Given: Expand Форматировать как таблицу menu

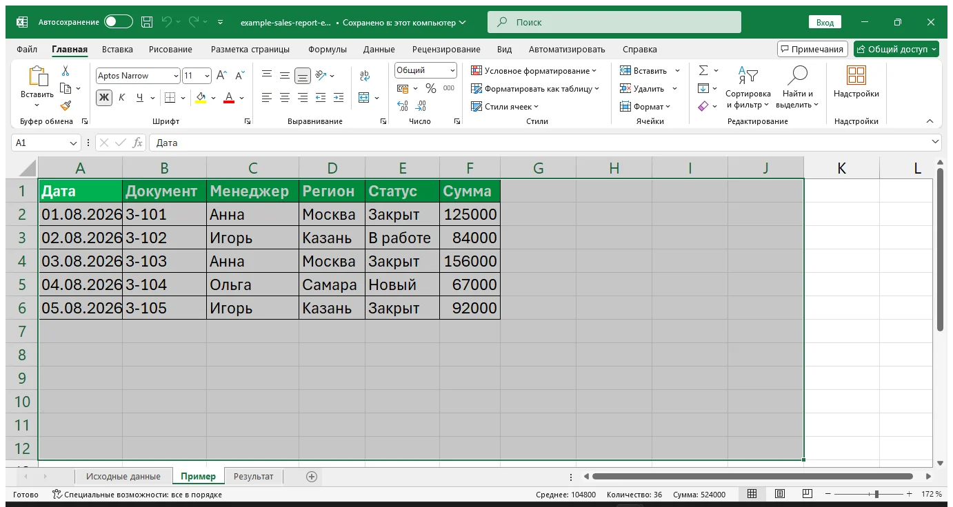Looking at the screenshot, I should tap(535, 89).
